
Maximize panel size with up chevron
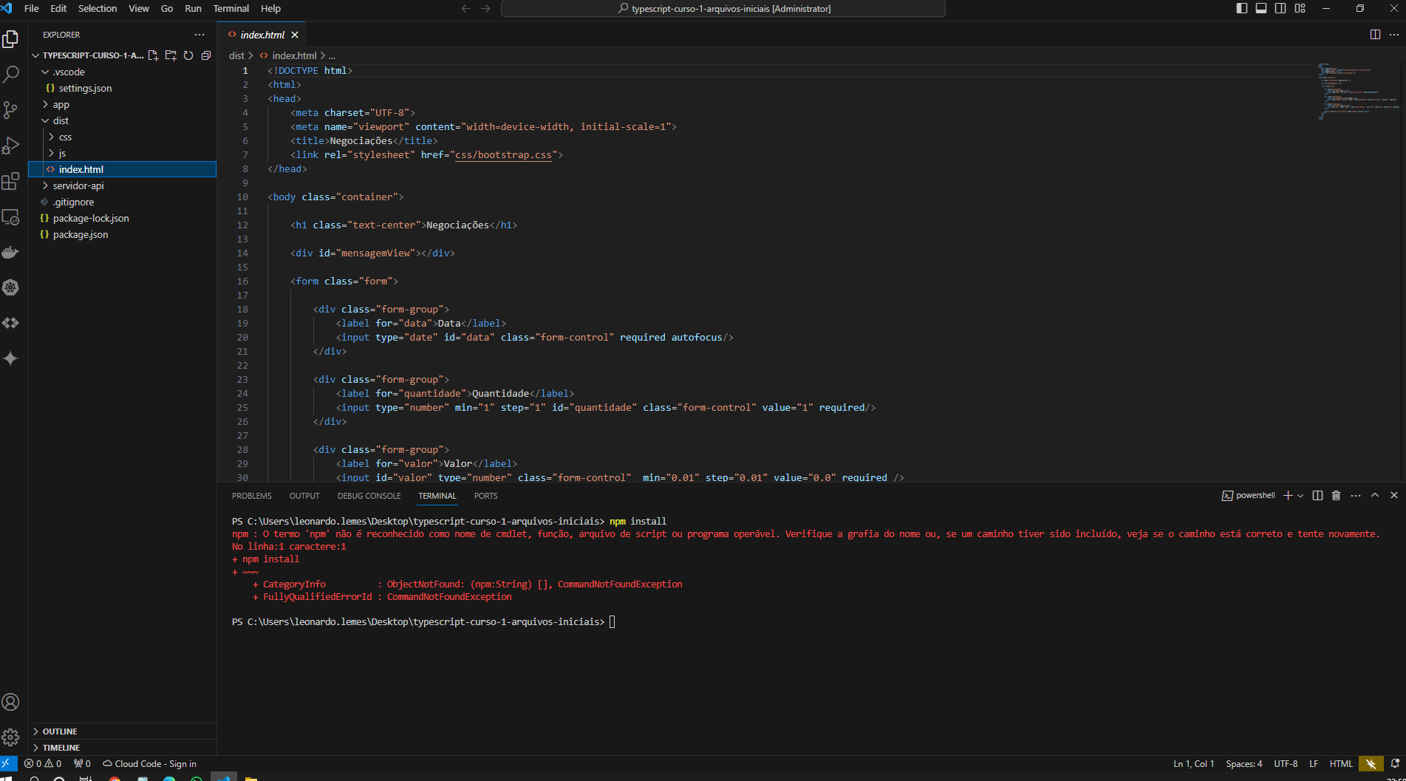click(1375, 496)
